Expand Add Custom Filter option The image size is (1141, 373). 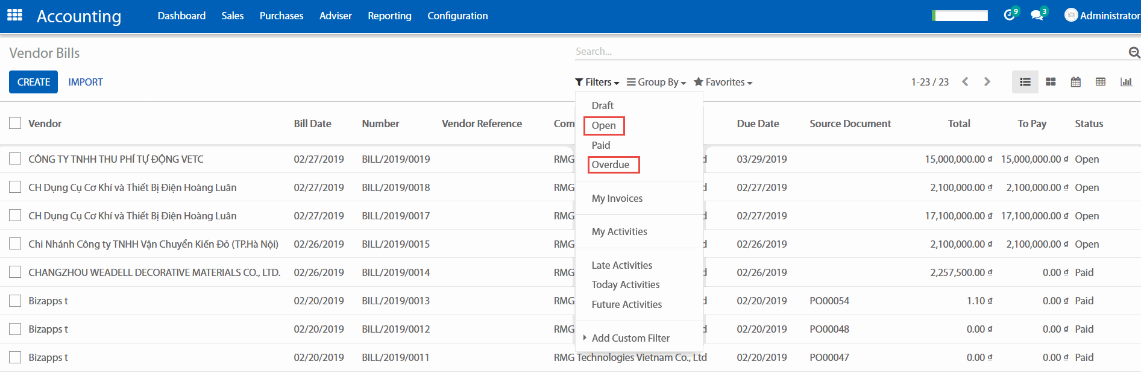pos(630,338)
